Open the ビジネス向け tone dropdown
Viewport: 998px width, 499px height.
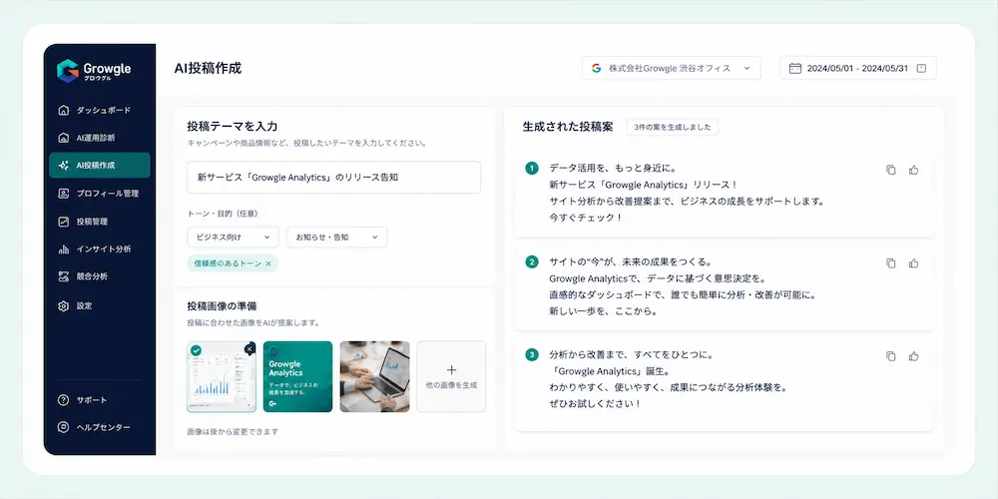tap(233, 238)
